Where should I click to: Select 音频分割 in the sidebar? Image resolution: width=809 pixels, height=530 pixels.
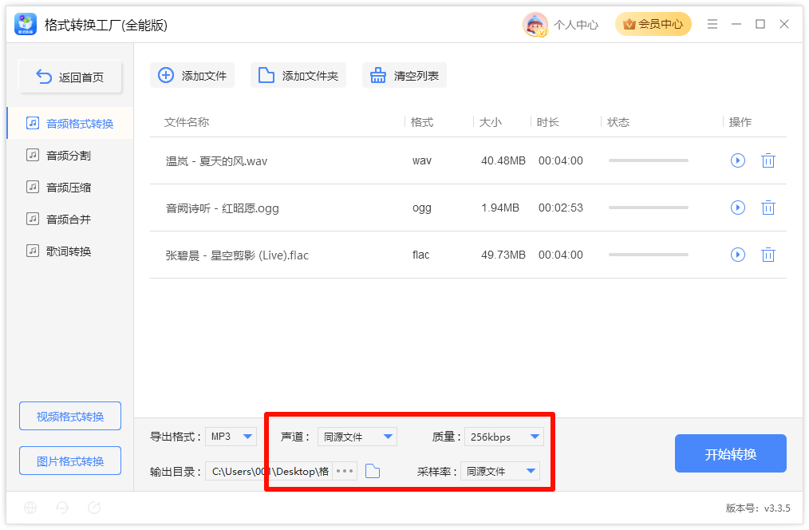tap(70, 156)
